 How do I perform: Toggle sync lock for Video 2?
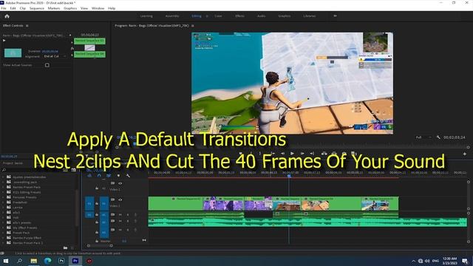coord(112,183)
